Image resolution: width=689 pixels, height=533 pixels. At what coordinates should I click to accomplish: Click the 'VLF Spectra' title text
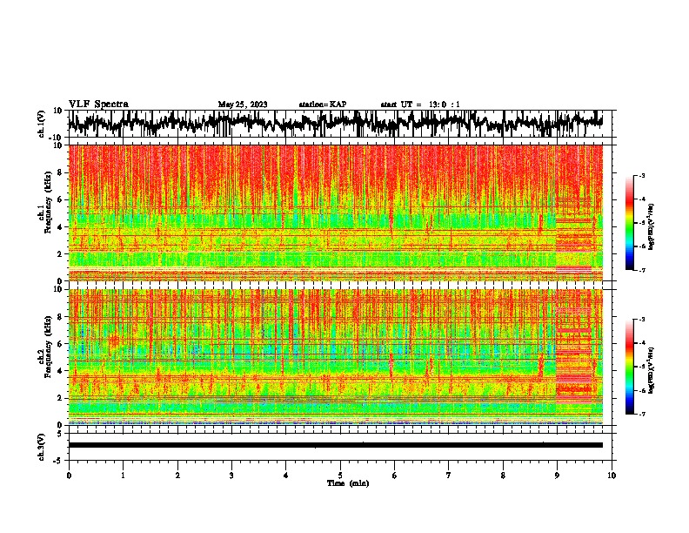tap(98, 105)
